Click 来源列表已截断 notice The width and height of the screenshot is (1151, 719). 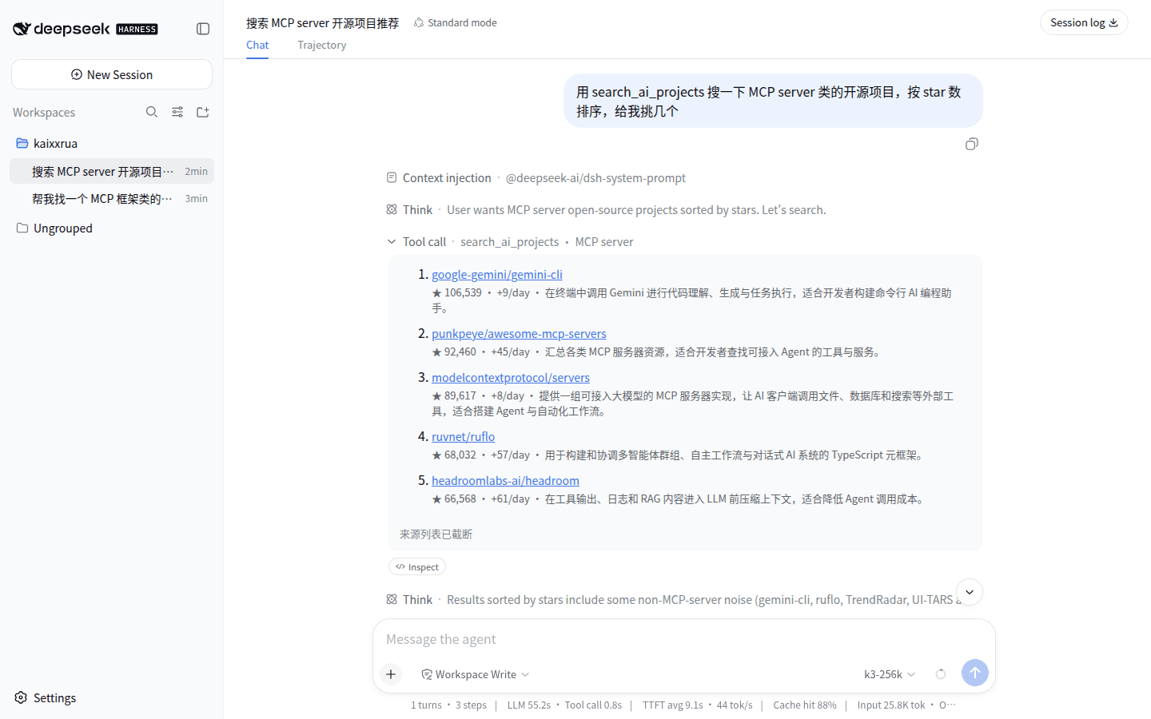tap(436, 534)
